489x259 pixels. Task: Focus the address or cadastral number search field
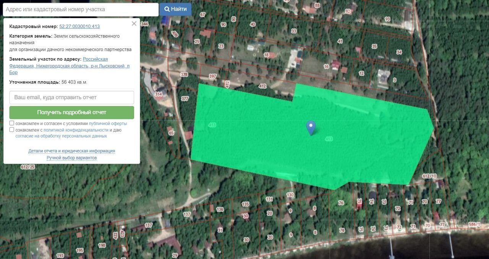(79, 10)
